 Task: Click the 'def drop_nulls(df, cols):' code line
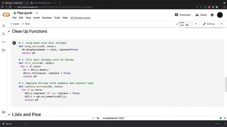pyautogui.click(x=37, y=46)
